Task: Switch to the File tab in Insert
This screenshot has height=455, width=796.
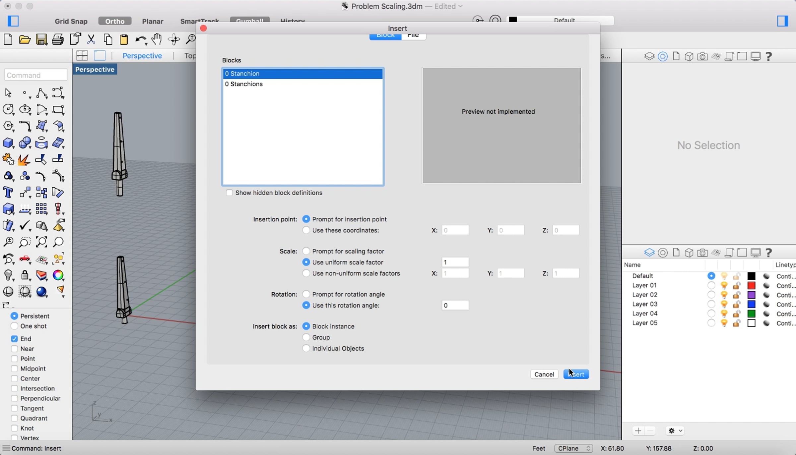Action: [x=413, y=35]
